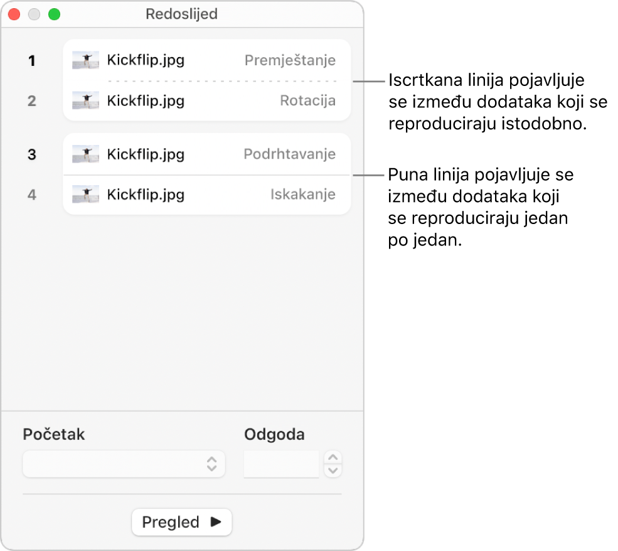Screen dimensions: 618x551
Task: Select the Rotacija build row
Action: 206,101
